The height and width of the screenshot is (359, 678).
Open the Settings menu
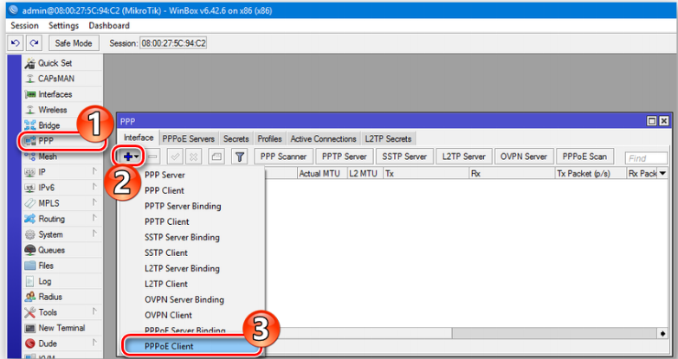63,25
